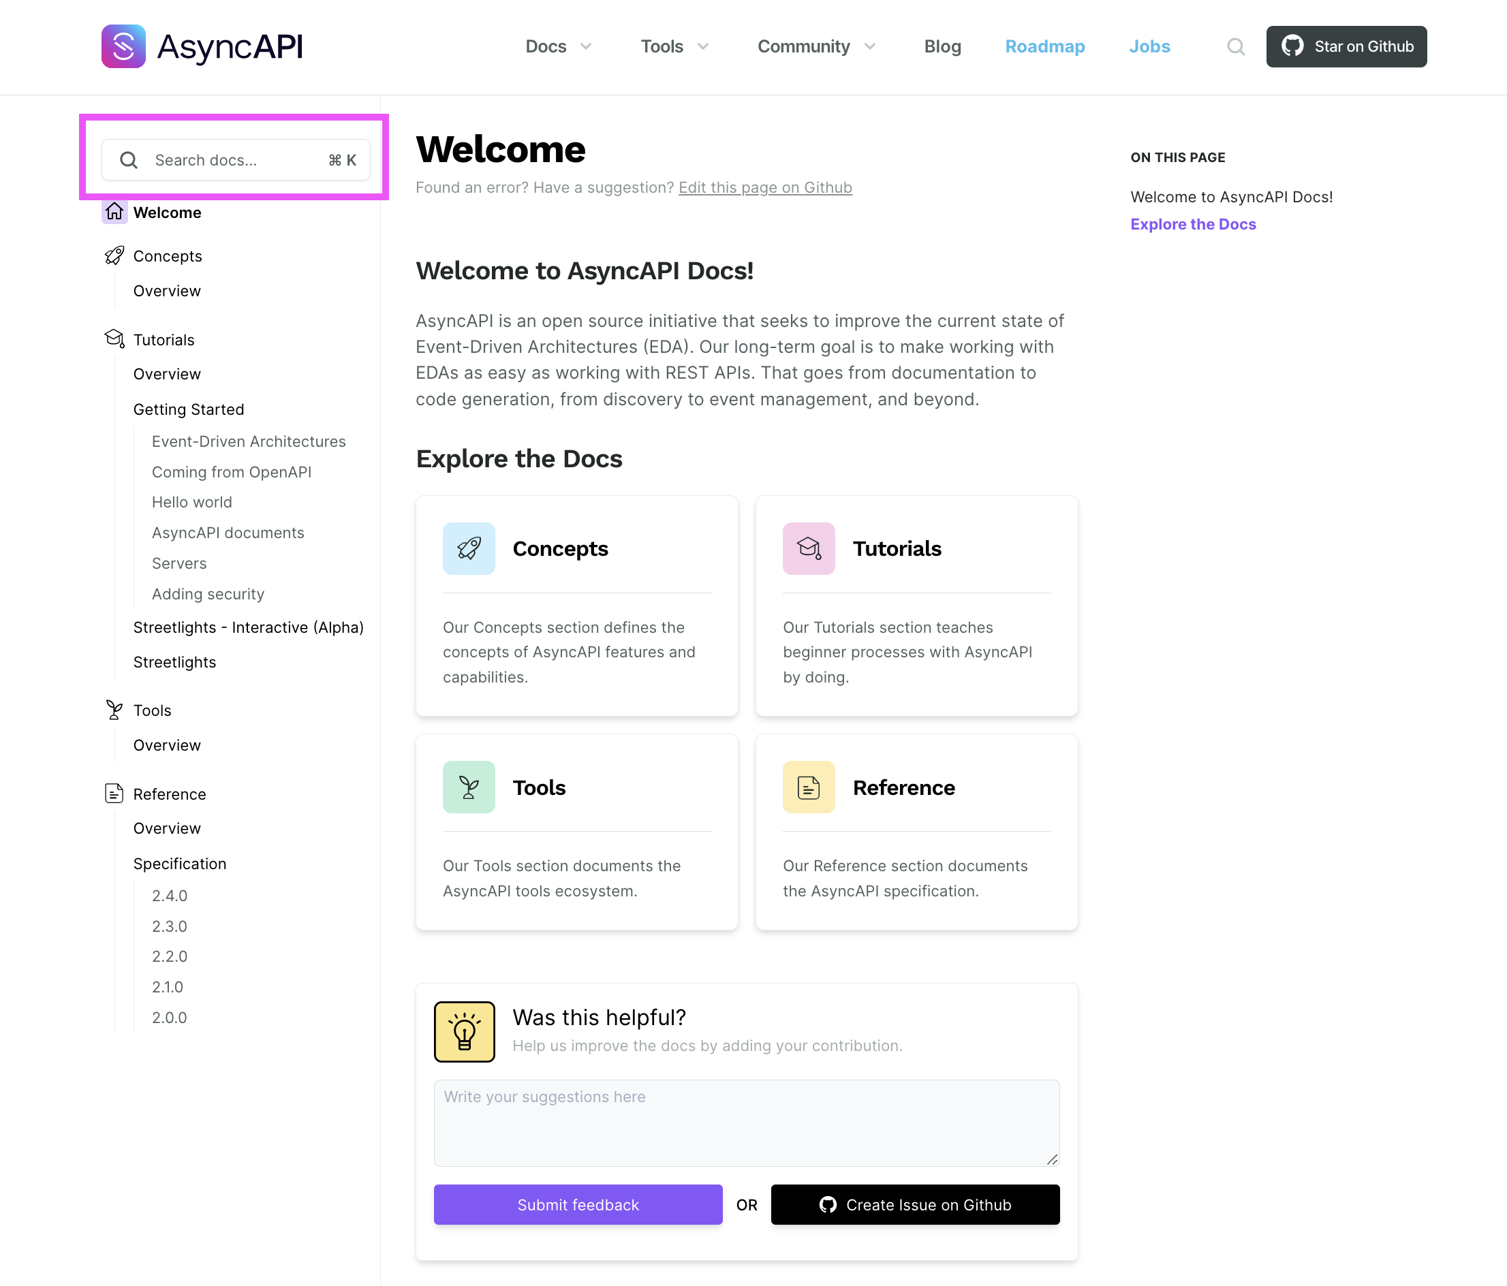Viewport: 1507px width, 1286px height.
Task: Follow the Edit this page on Github link
Action: [765, 187]
